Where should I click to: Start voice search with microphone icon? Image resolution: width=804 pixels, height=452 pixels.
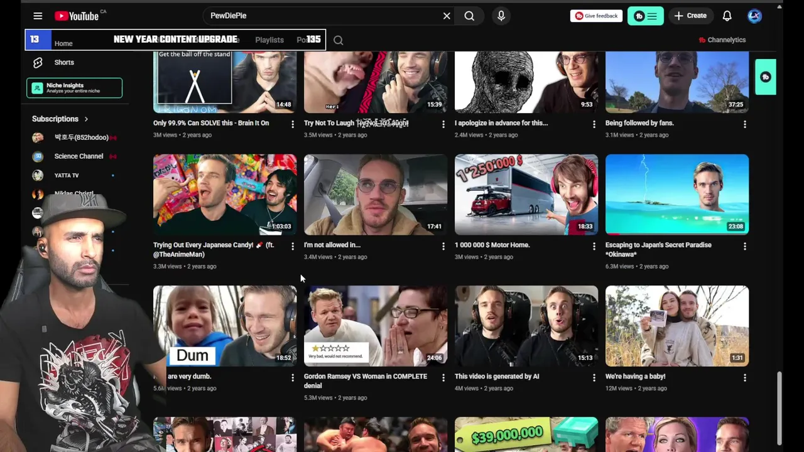pos(501,16)
